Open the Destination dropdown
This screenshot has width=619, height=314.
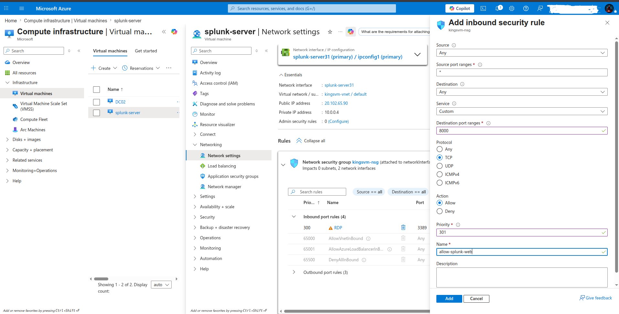[522, 92]
